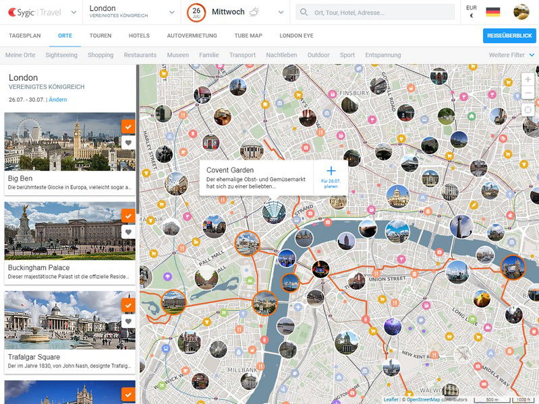Click the Westminster Abbey orange-ringed marker
539x404 pixels.
coord(264,303)
